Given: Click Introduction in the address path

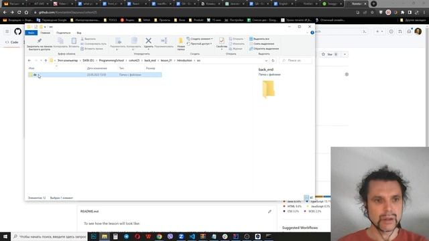Looking at the screenshot, I should click(184, 60).
